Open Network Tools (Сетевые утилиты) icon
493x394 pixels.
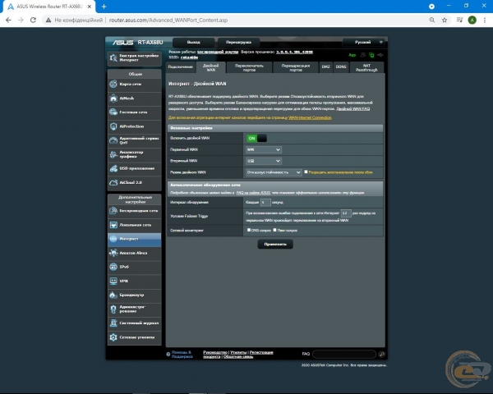113,337
